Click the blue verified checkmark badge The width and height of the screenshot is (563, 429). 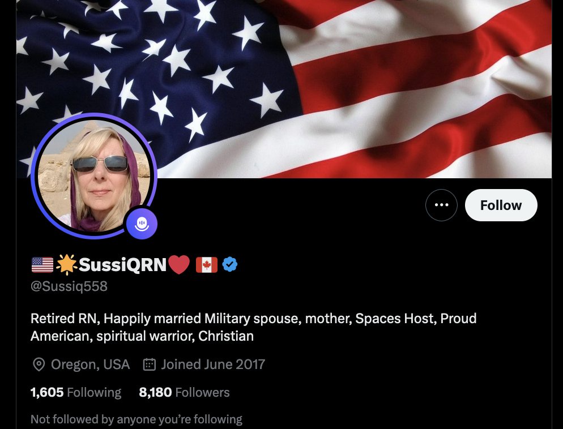coord(230,265)
